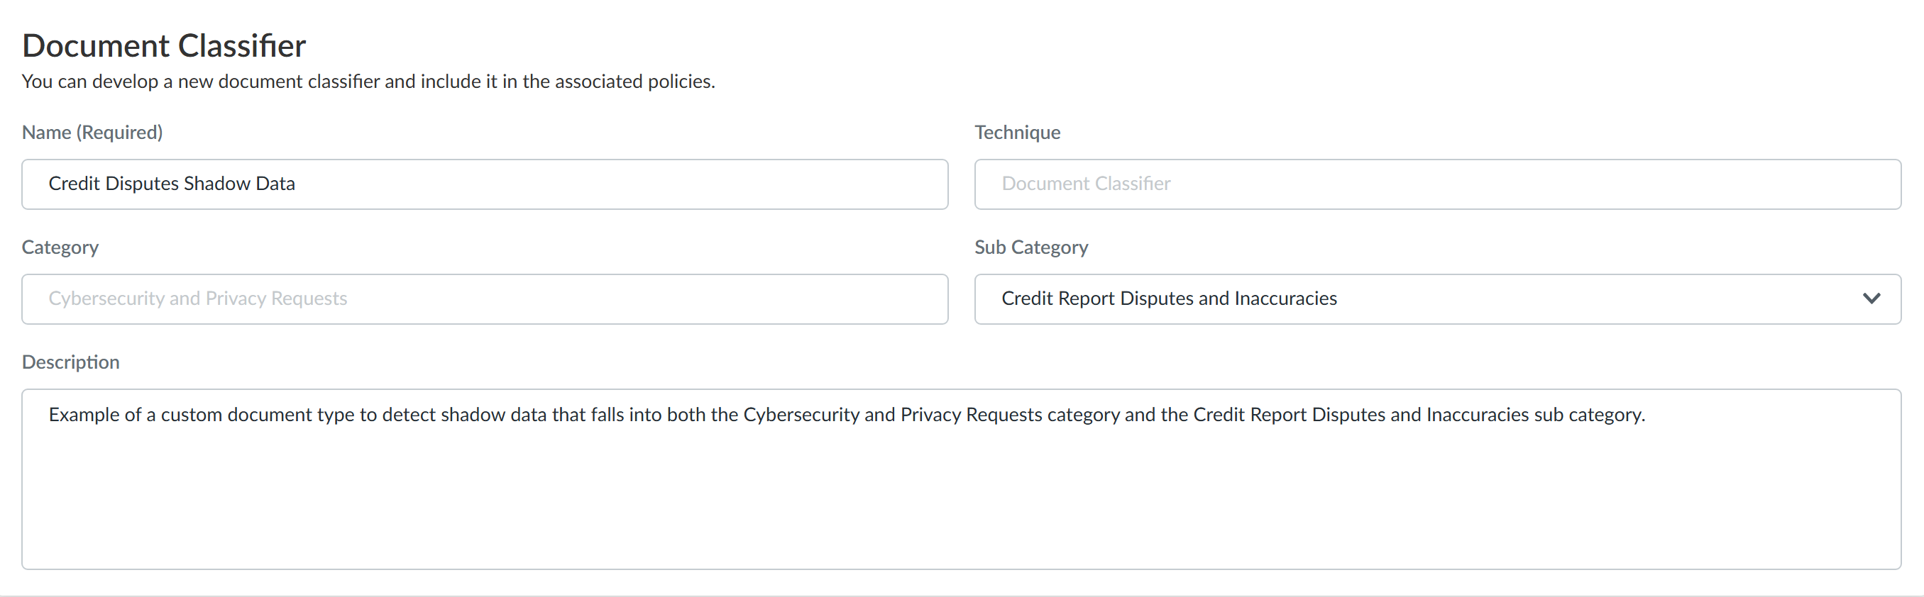
Task: Click the blank lower area of Description box
Action: pyautogui.click(x=961, y=515)
